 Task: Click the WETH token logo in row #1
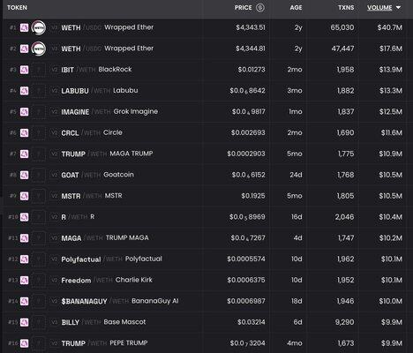coord(39,27)
